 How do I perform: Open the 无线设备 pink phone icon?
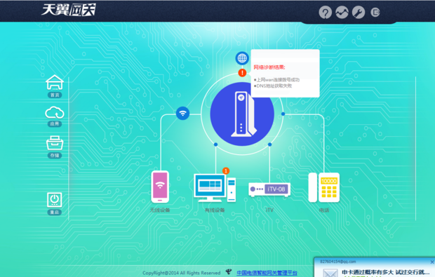point(160,187)
